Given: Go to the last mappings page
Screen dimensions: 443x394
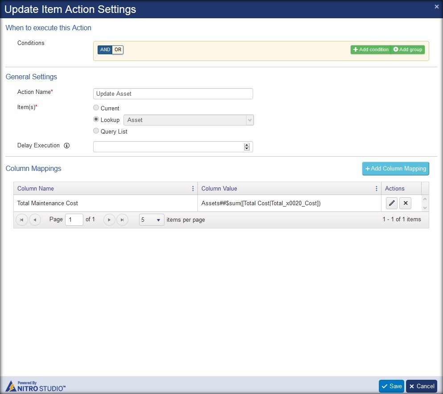Looking at the screenshot, I should click(122, 219).
